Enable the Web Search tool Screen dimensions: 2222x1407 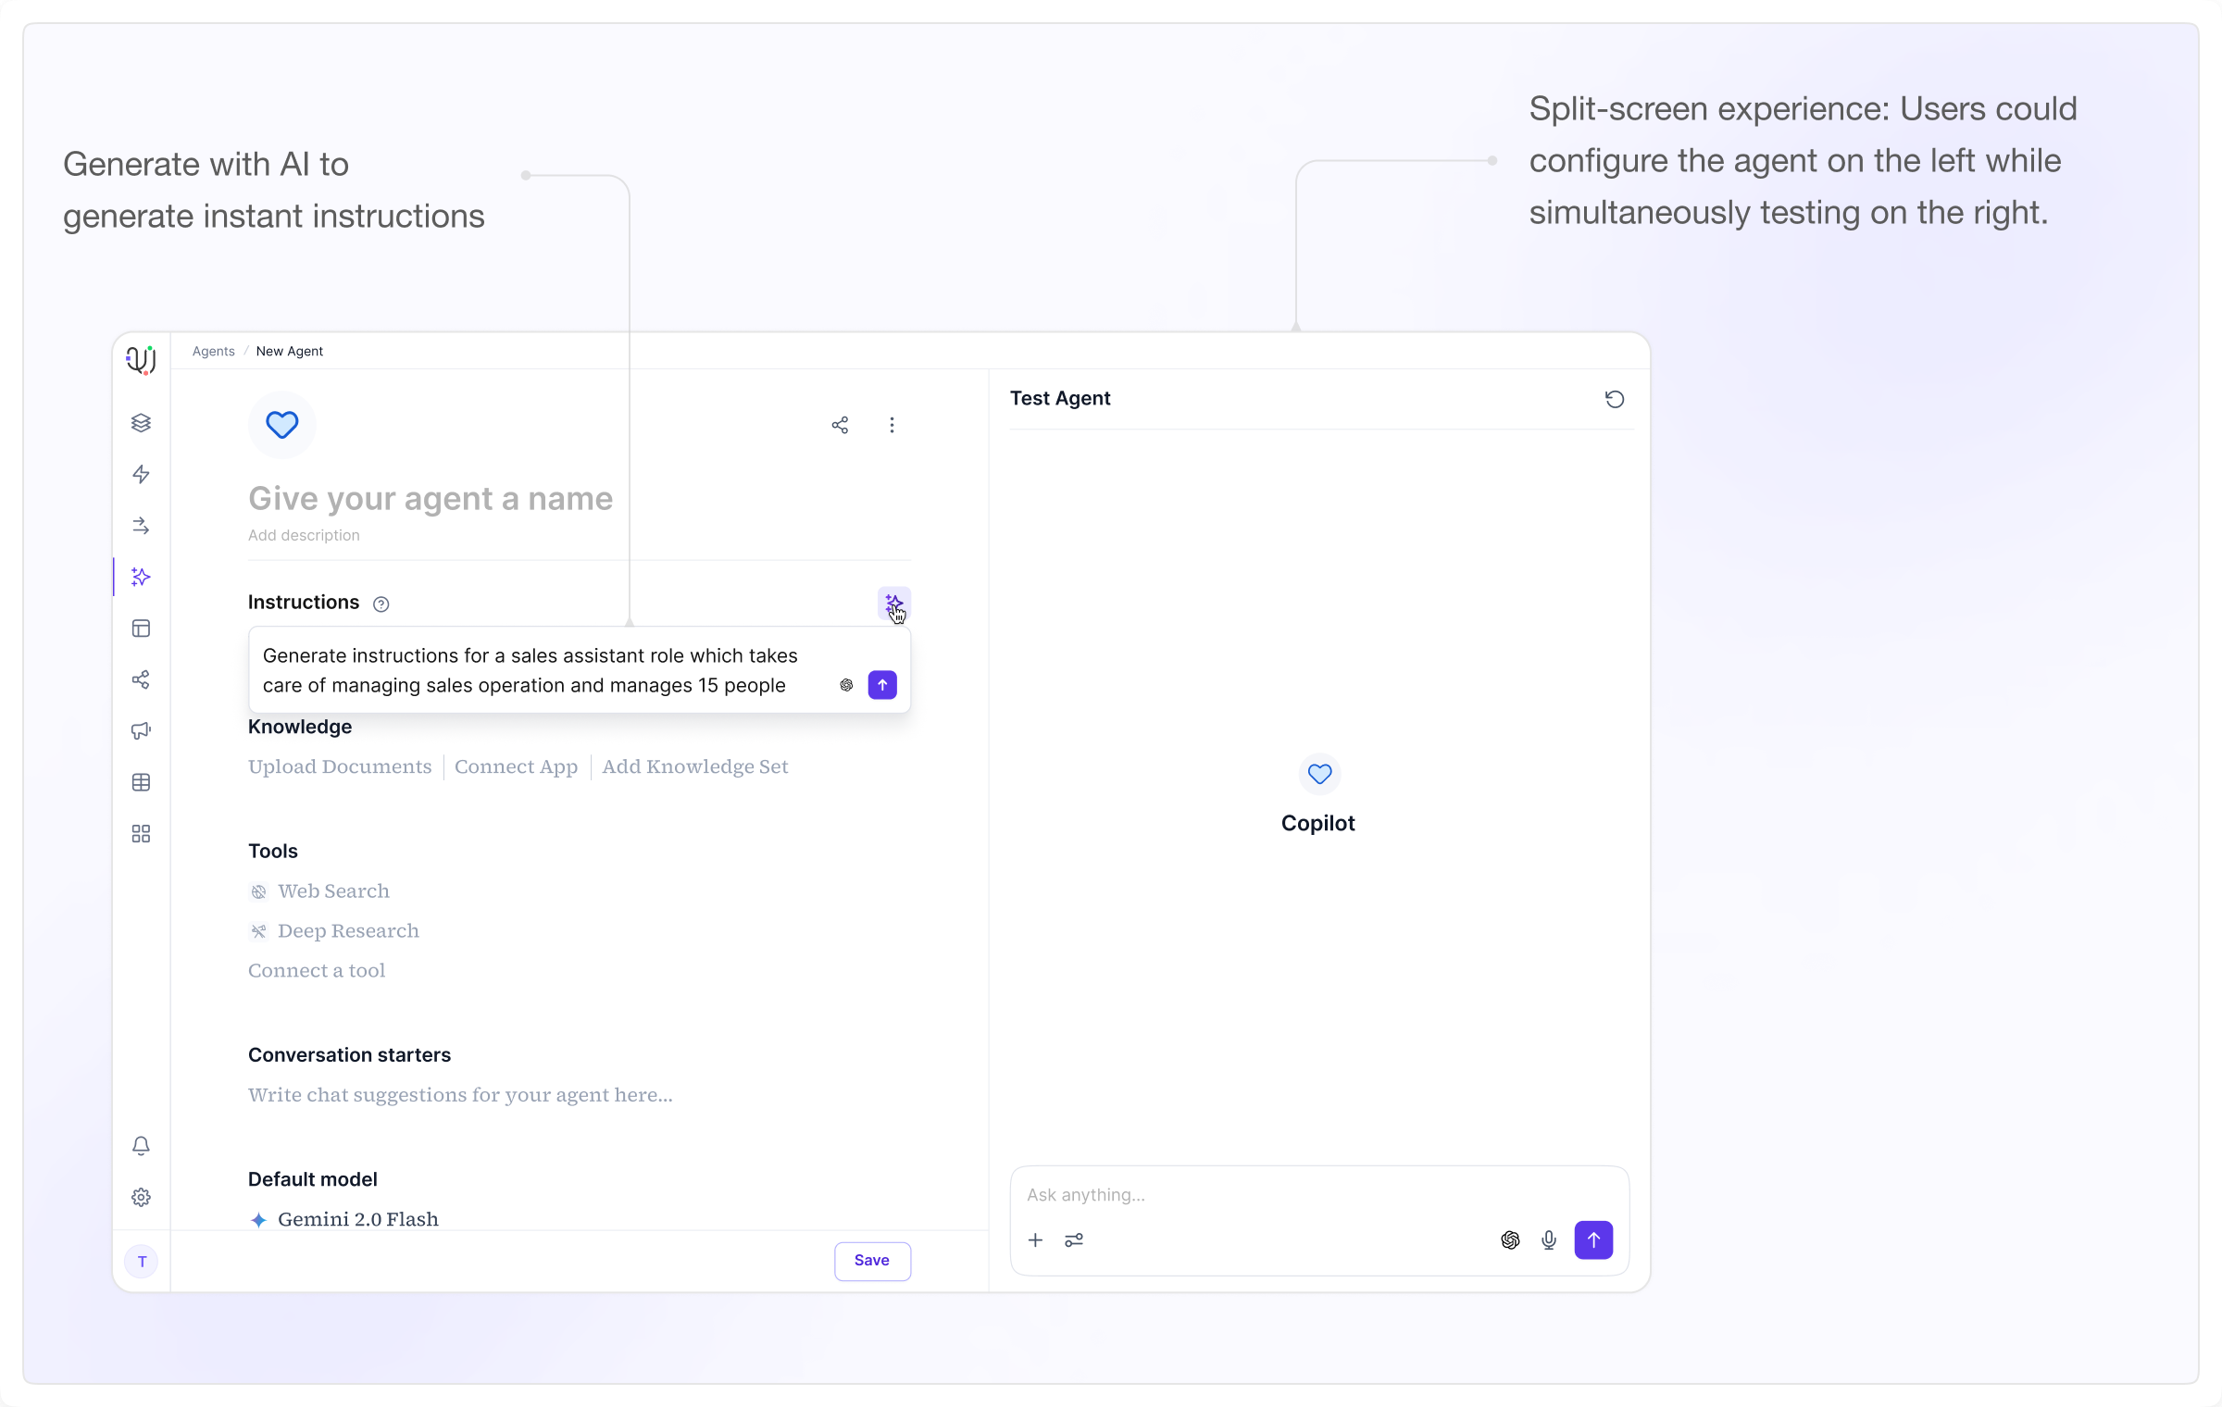(333, 890)
